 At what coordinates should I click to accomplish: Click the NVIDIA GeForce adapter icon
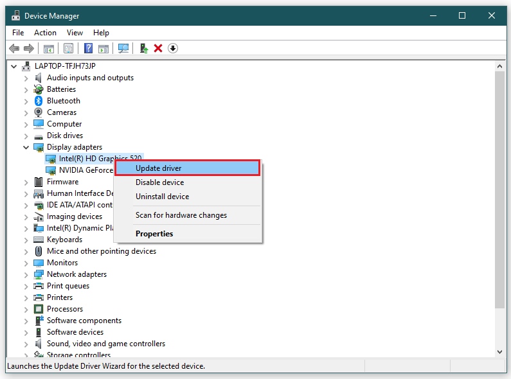coord(51,170)
